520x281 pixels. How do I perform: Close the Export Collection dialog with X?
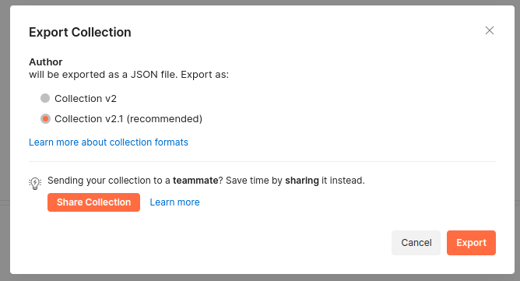click(x=490, y=30)
